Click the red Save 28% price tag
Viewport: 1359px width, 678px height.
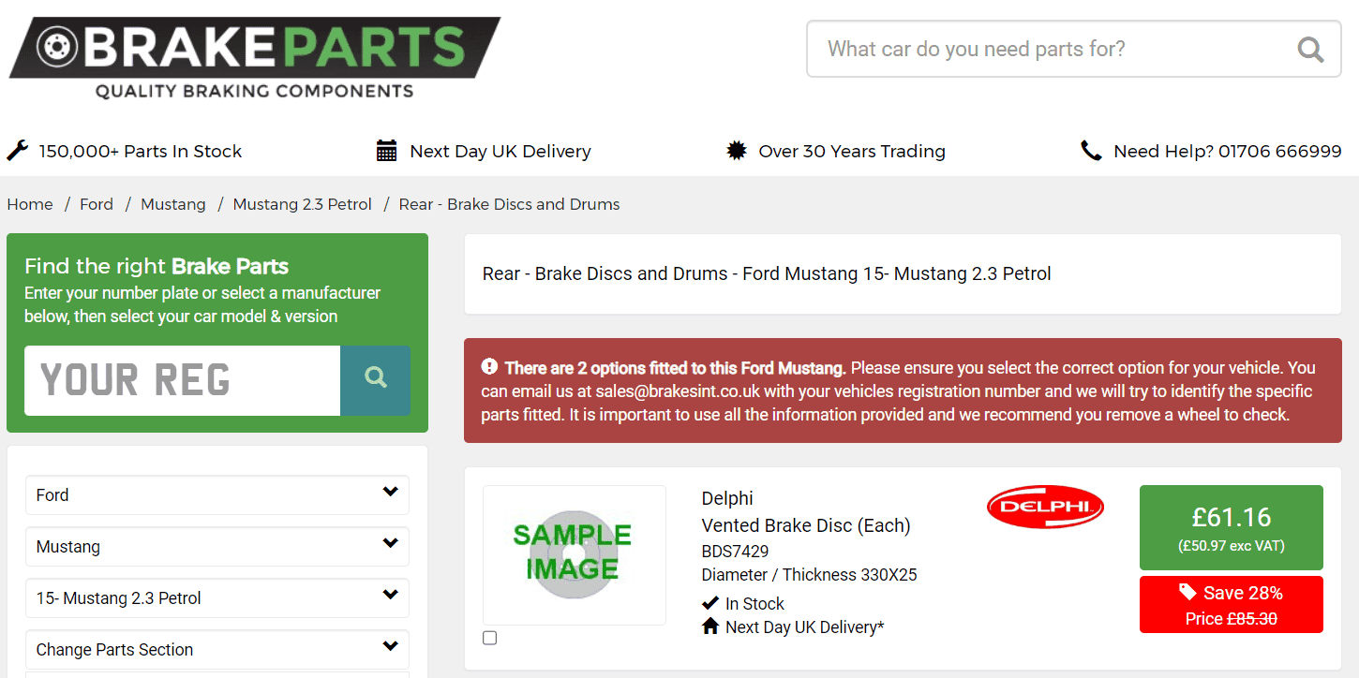[x=1232, y=605]
